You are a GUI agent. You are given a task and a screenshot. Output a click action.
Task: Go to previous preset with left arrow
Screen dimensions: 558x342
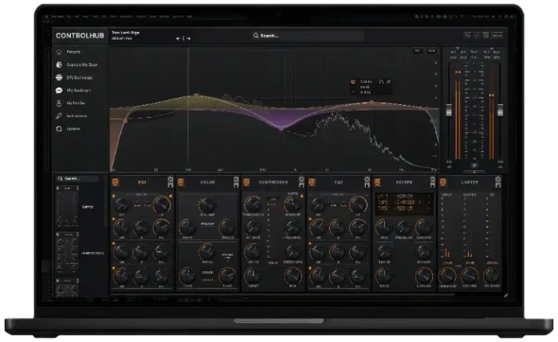pos(179,37)
